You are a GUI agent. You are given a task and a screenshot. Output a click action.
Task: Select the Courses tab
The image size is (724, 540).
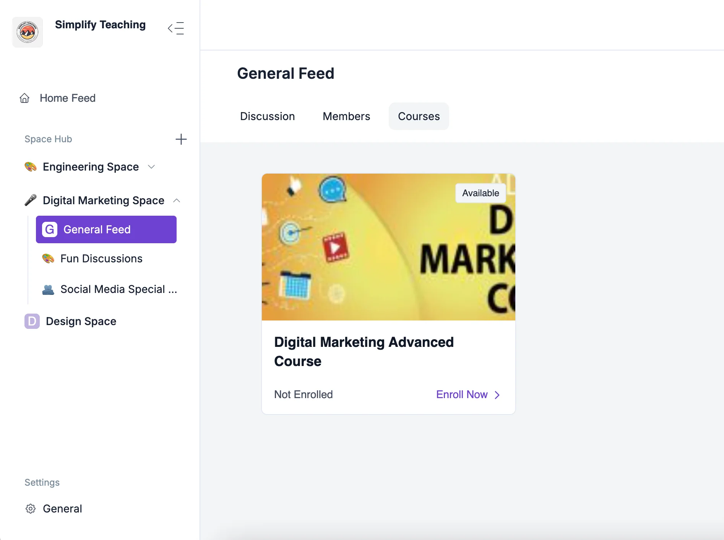(x=419, y=116)
